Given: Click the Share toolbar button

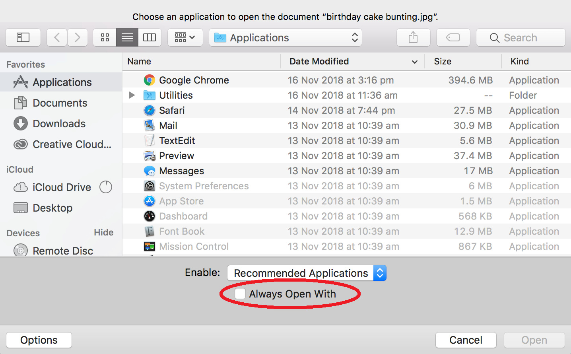Looking at the screenshot, I should click(x=414, y=37).
